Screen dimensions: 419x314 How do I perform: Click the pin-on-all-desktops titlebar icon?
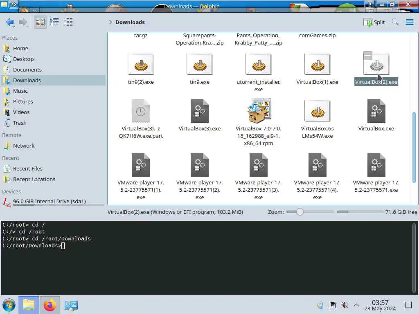coord(14,4)
